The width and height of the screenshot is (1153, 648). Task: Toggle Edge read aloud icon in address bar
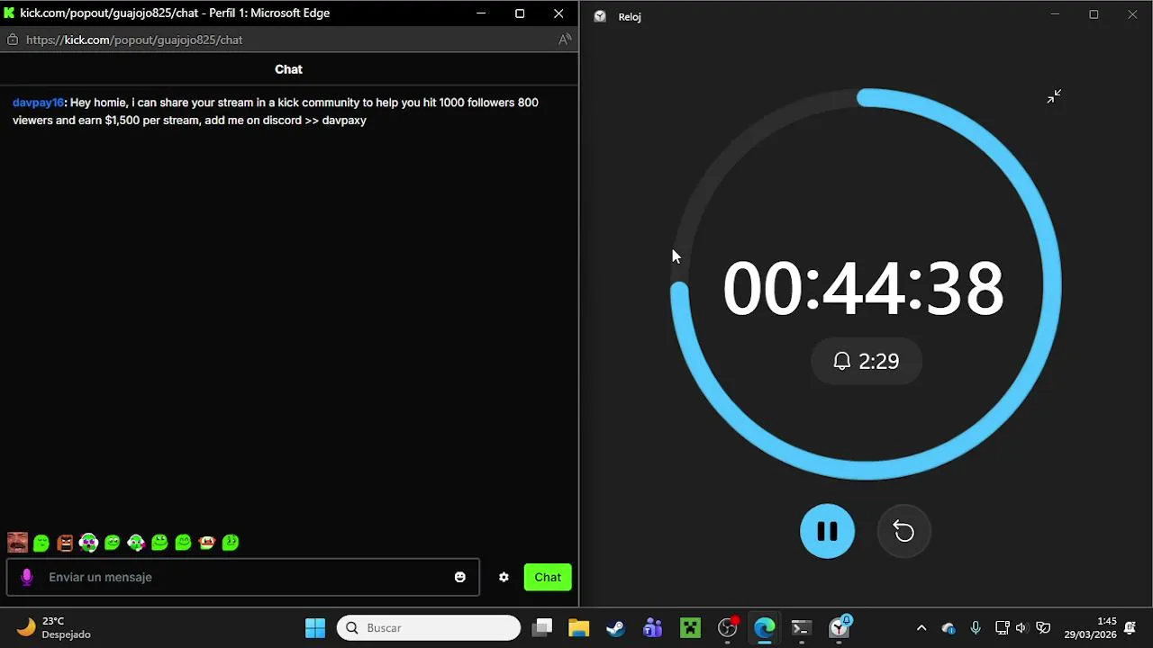pyautogui.click(x=565, y=40)
